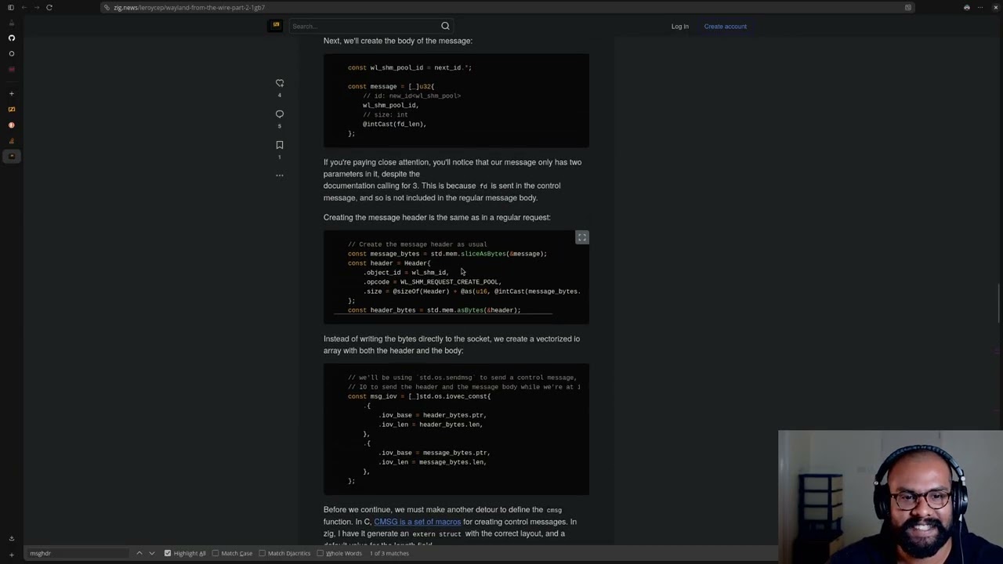Open the pink pinned tab in sidebar
The width and height of the screenshot is (1003, 564).
(11, 69)
